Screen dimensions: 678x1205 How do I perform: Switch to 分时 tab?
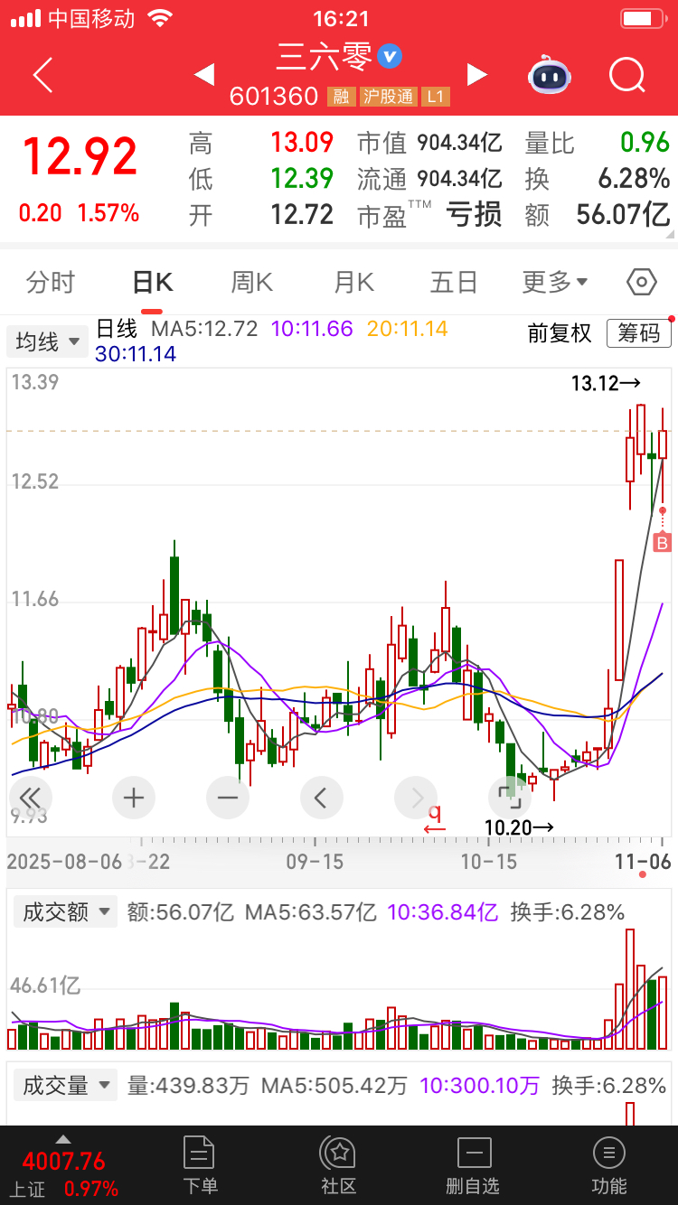[51, 283]
